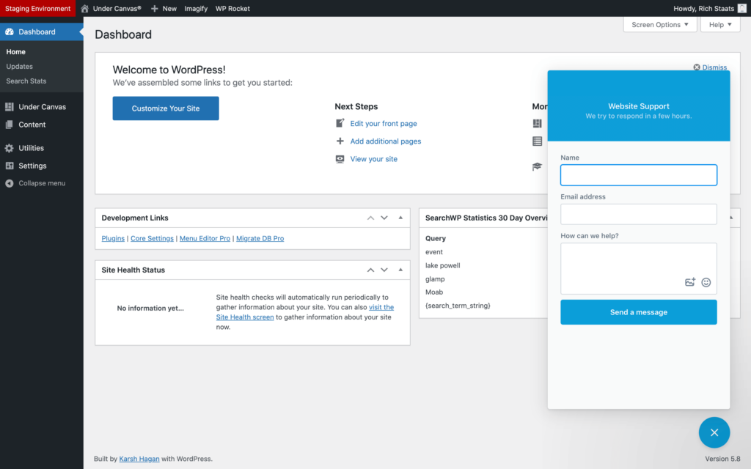Viewport: 751px width, 469px height.
Task: Click the Utilities gear icon
Action: coord(10,147)
